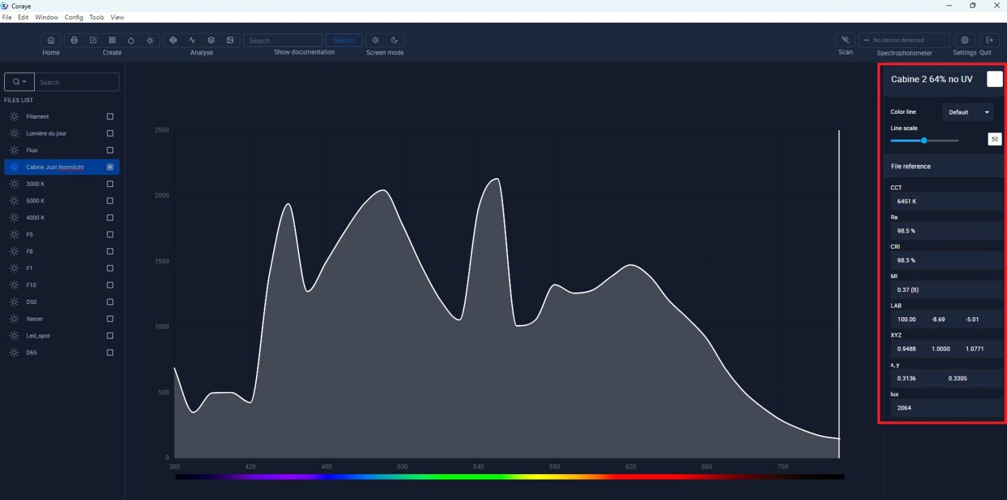Click the white color swatch by Cabine title
1007x500 pixels.
tap(994, 79)
